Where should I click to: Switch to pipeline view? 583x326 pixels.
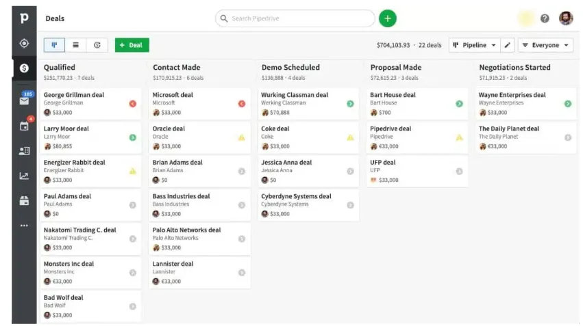(x=54, y=45)
